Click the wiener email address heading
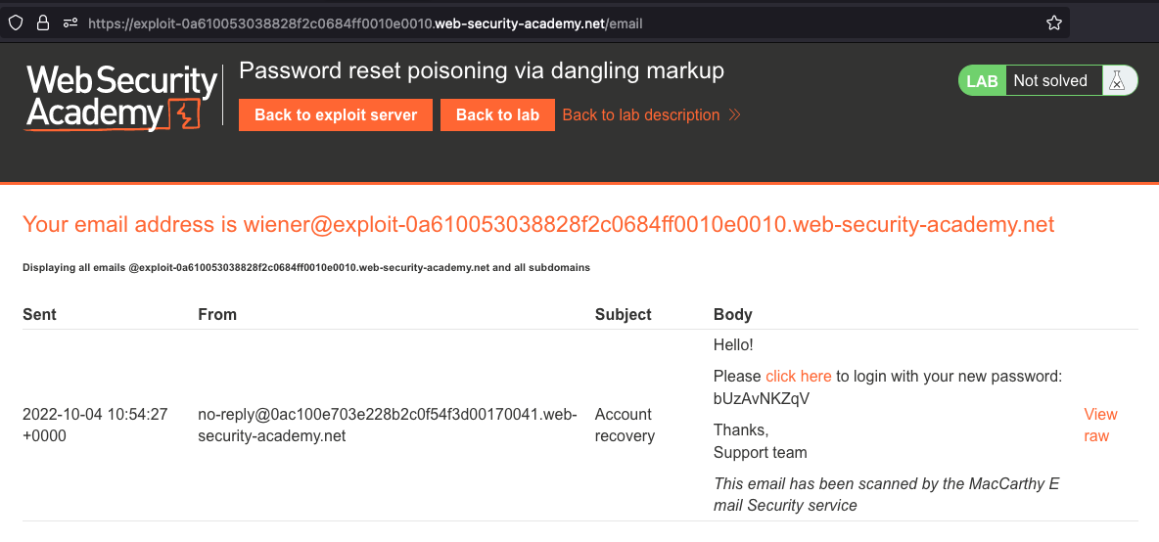 tap(538, 225)
